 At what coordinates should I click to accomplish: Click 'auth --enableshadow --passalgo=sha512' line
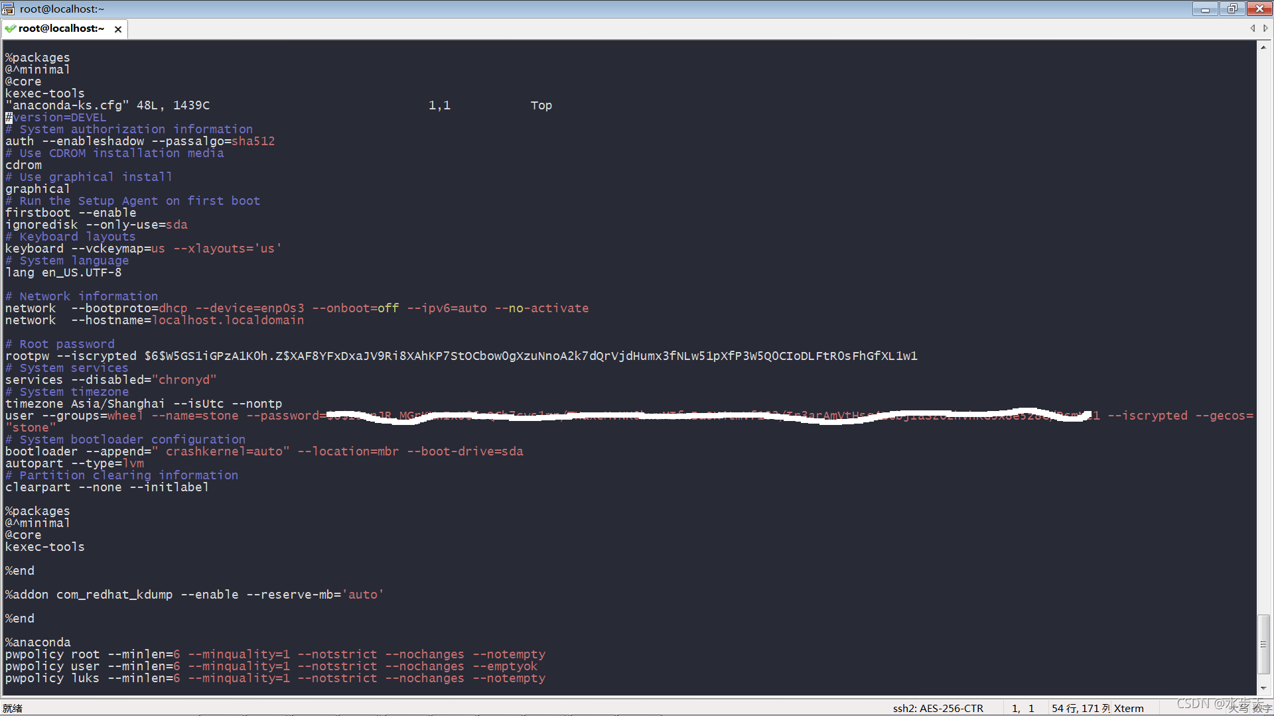pyautogui.click(x=140, y=141)
